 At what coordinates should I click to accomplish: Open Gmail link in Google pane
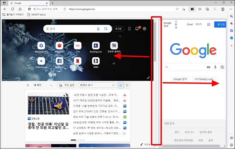[x=190, y=24]
